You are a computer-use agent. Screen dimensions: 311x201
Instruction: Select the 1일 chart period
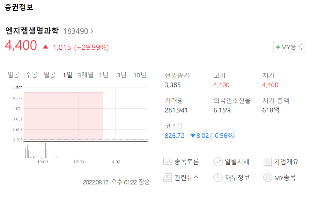(67, 75)
